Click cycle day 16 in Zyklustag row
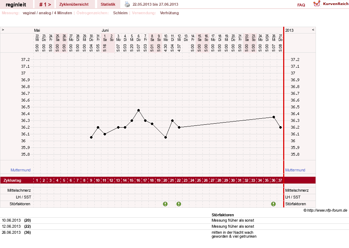 pyautogui.click(x=138, y=180)
